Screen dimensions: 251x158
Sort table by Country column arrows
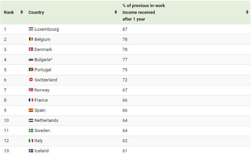point(116,12)
